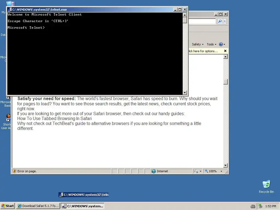Click the telnet scrollbar down arrow

pyautogui.click(x=185, y=92)
